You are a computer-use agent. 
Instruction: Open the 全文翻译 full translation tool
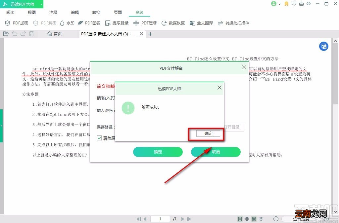tap(201, 23)
